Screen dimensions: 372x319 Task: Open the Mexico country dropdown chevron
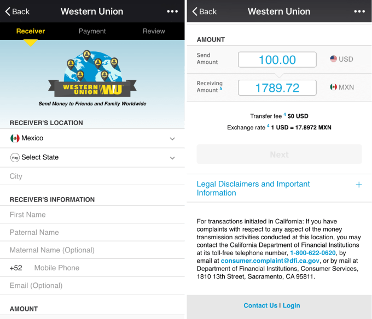tap(172, 139)
